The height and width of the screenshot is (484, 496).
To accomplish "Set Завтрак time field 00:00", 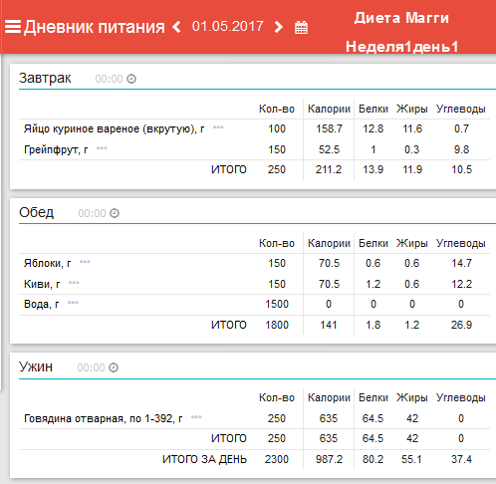I will click(109, 79).
